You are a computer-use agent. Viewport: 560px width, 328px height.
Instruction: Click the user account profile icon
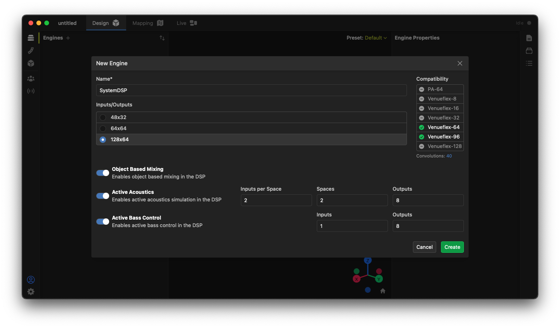pos(31,280)
